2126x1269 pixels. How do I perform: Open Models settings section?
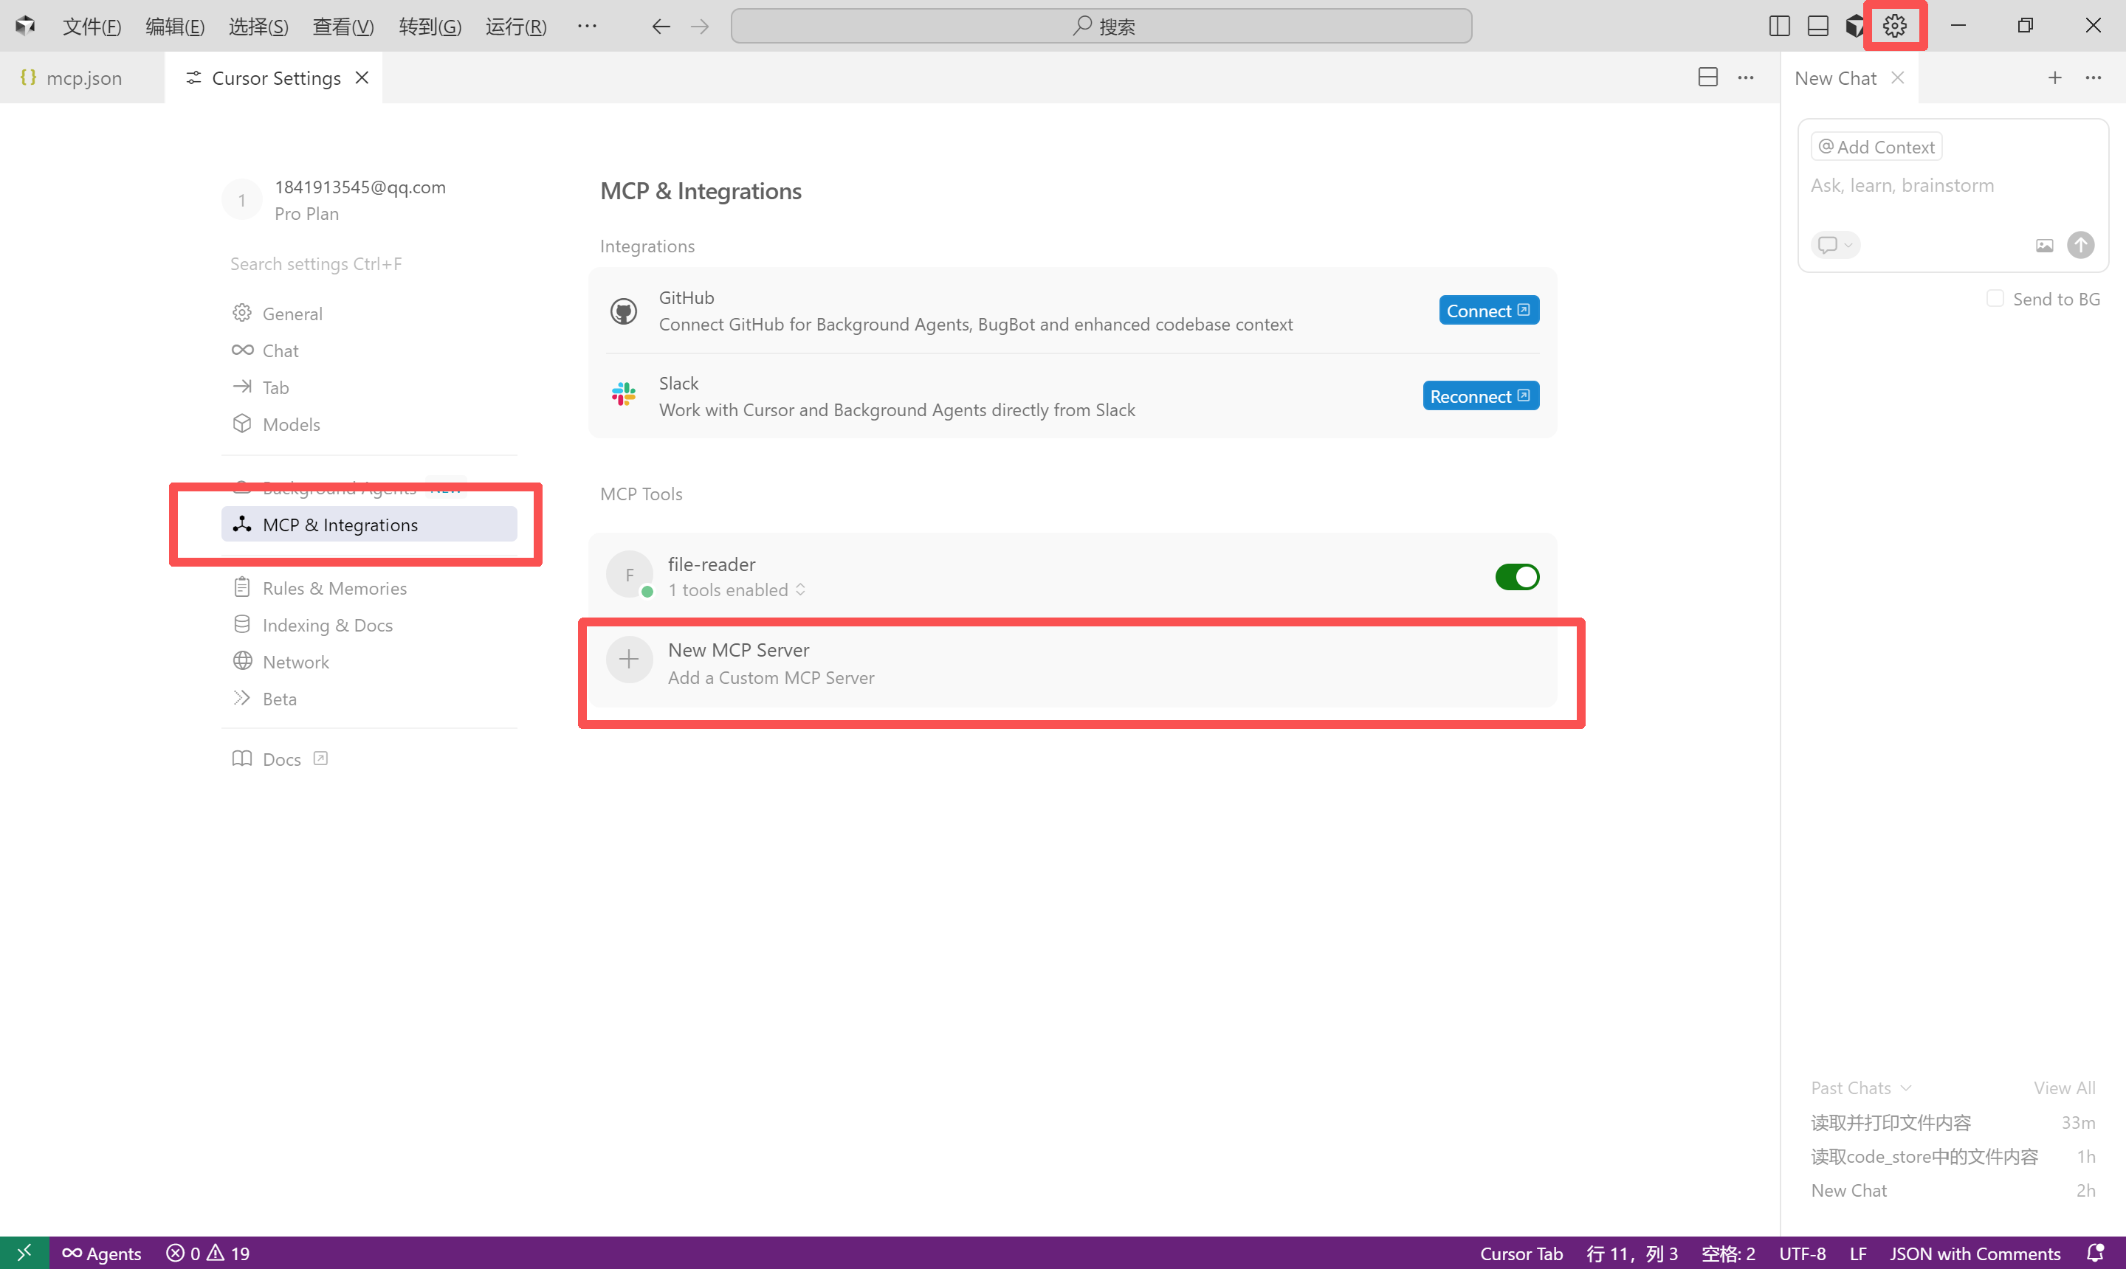pos(369,424)
